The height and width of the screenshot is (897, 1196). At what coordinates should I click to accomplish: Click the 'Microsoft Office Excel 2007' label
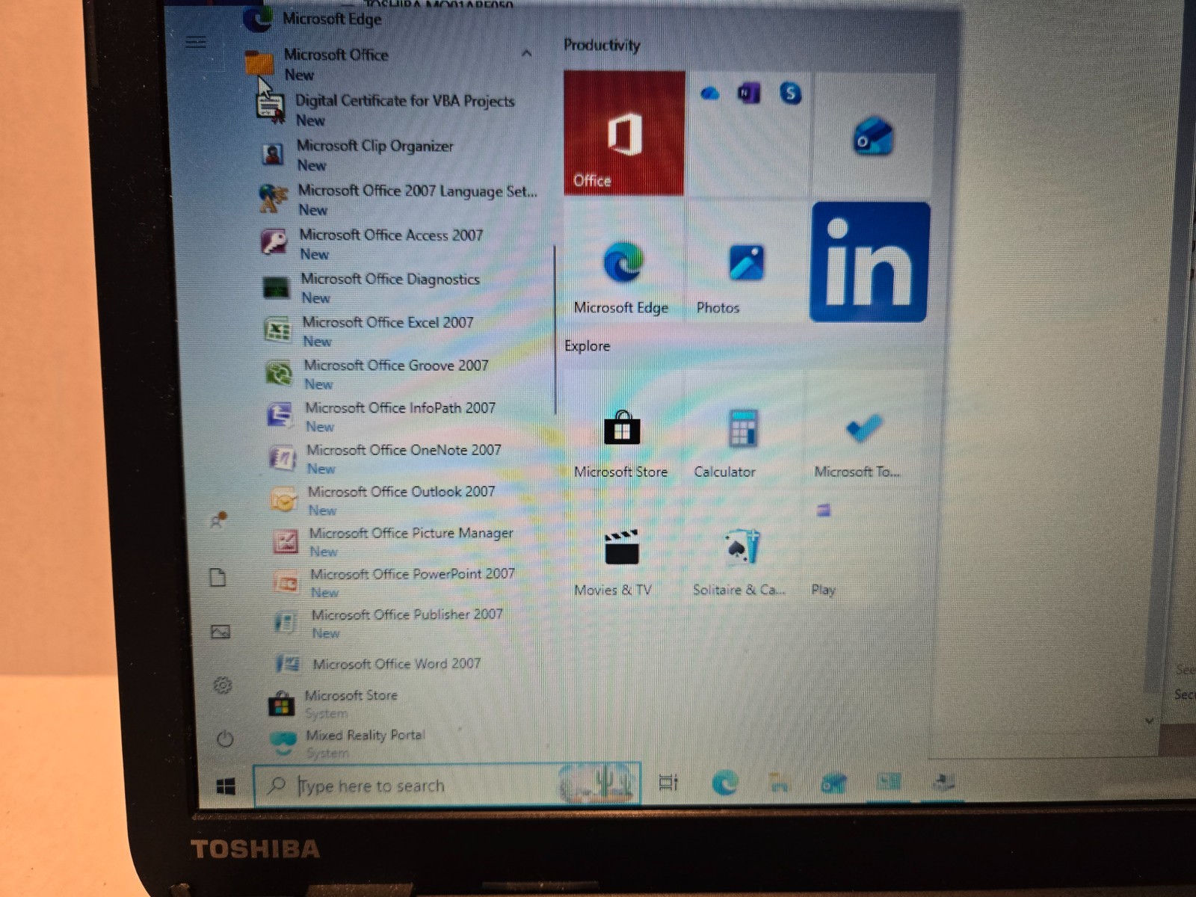[x=388, y=322]
